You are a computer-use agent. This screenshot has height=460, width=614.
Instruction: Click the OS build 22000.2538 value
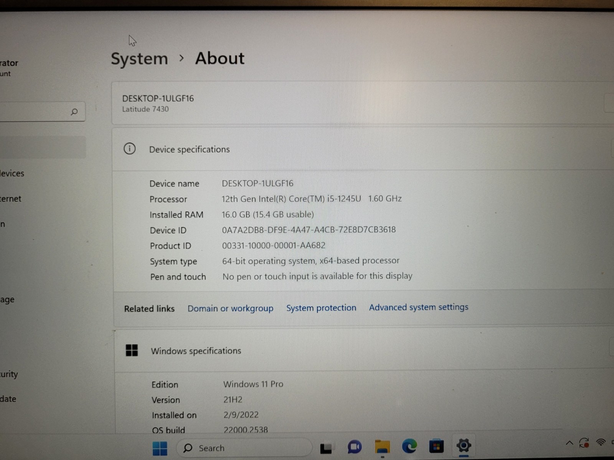[246, 430]
